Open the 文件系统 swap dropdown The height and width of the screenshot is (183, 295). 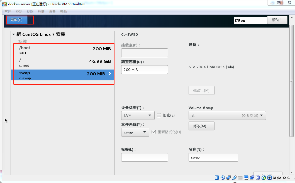coord(135,132)
